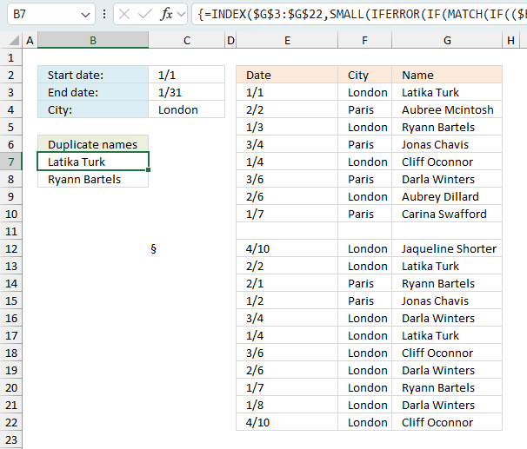The height and width of the screenshot is (449, 527).
Task: Expand the dropdown next to fx icon
Action: (x=181, y=14)
